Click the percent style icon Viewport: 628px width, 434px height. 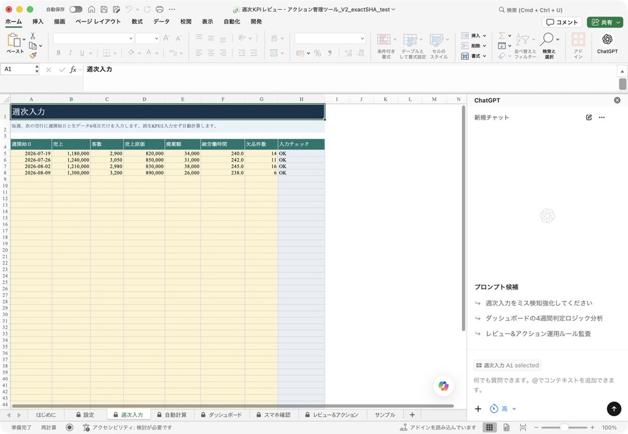[318, 53]
